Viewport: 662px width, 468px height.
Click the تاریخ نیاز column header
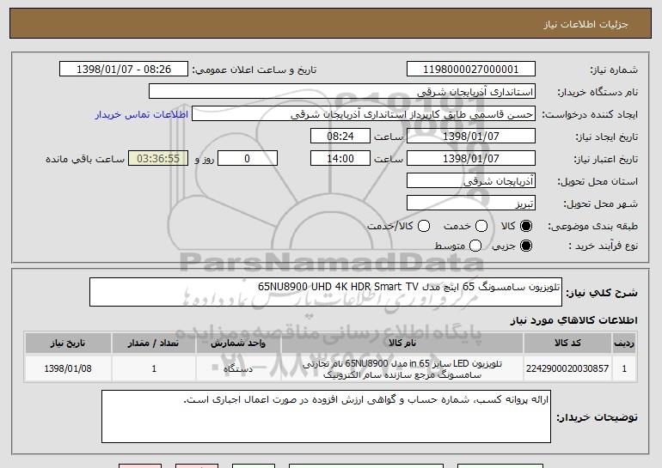68,343
